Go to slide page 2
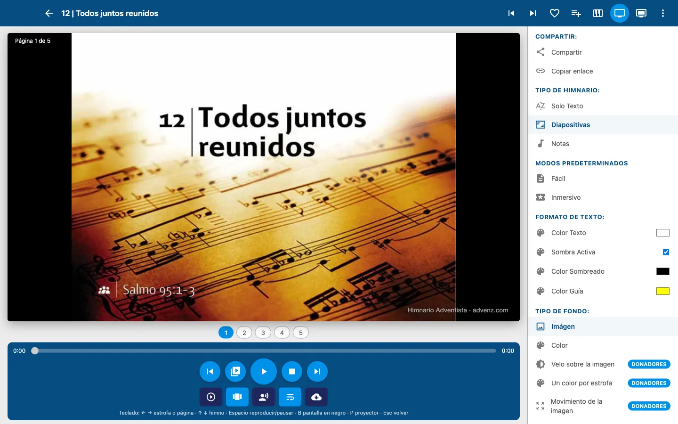This screenshot has height=424, width=678. (x=244, y=333)
